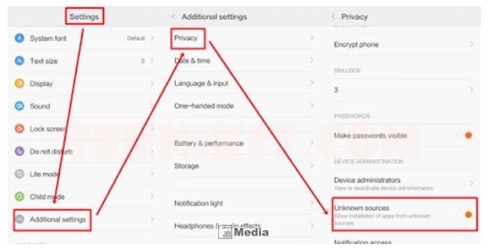This screenshot has height=251, width=488.
Task: Toggle Unknown sources switch
Action: [x=465, y=215]
